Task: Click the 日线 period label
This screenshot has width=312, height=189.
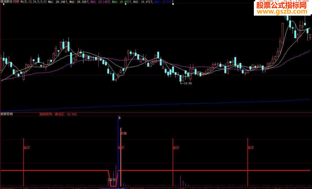Action: click(16, 2)
